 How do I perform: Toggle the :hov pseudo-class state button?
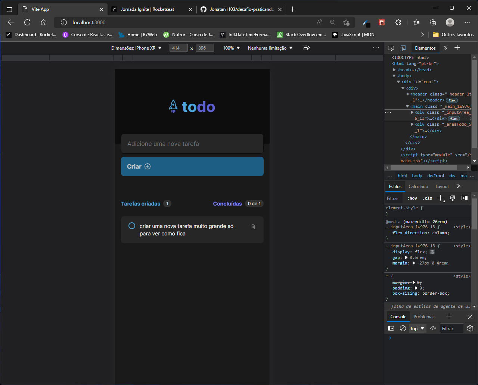pos(412,198)
